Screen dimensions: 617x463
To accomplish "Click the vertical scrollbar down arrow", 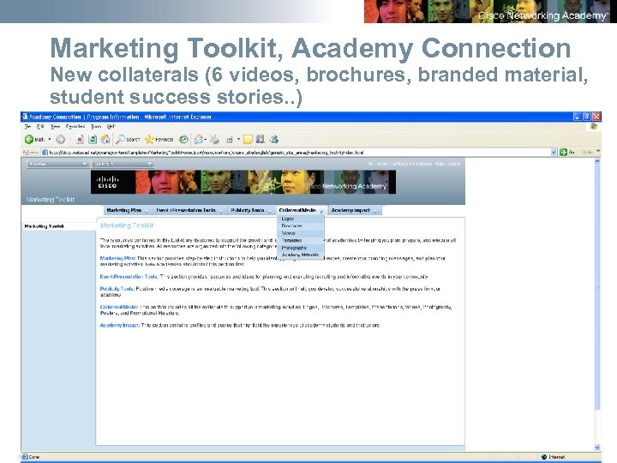I will click(597, 447).
